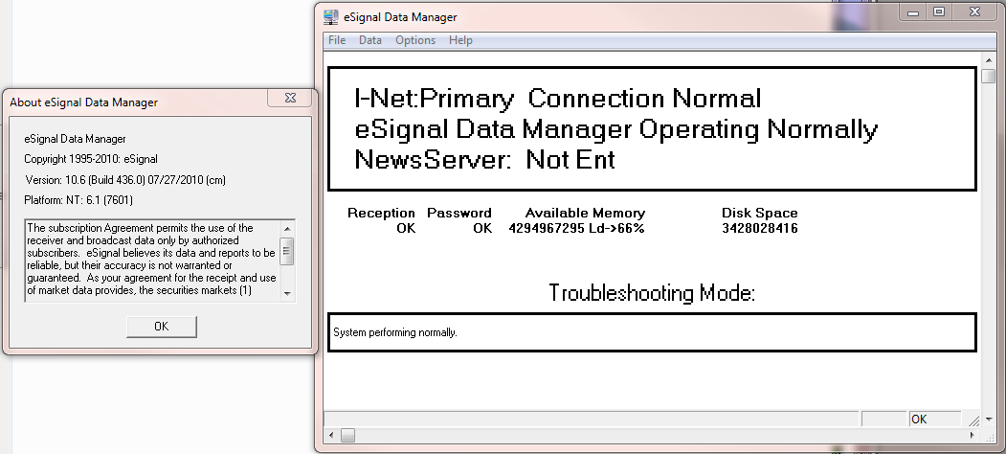Click the main window vertical scroll-up arrow

pyautogui.click(x=988, y=59)
